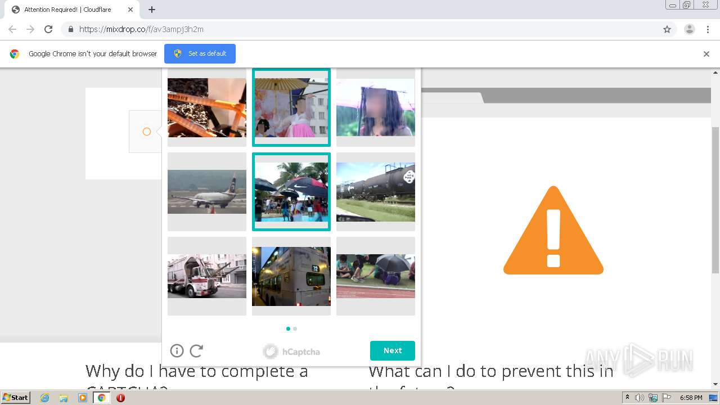Image resolution: width=720 pixels, height=405 pixels.
Task: Click the scrollbar down arrow
Action: click(x=715, y=384)
